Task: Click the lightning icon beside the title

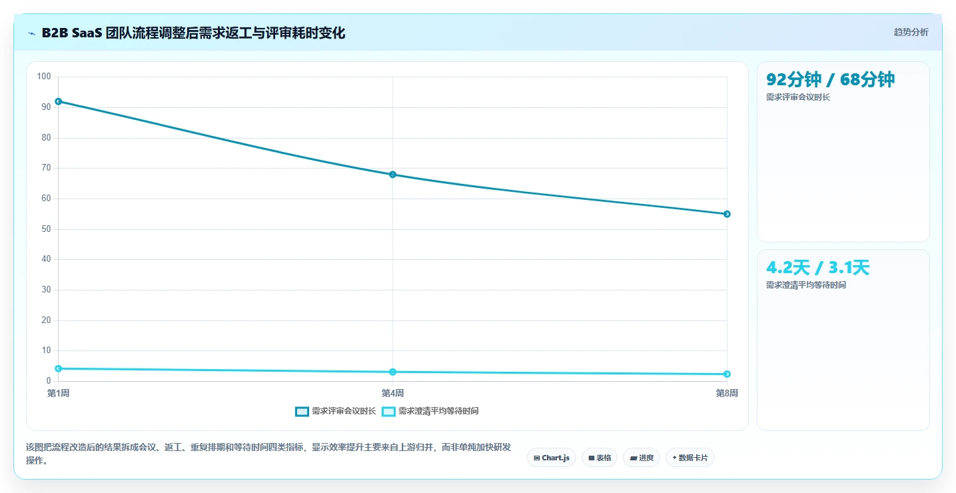Action: coord(31,33)
